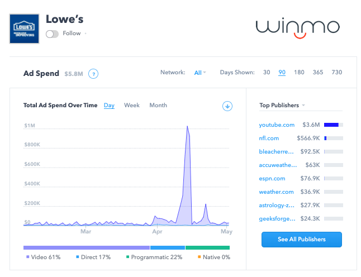Expand the Top Publishers dropdown
Viewport: 361px width, 277px height.
pos(282,105)
